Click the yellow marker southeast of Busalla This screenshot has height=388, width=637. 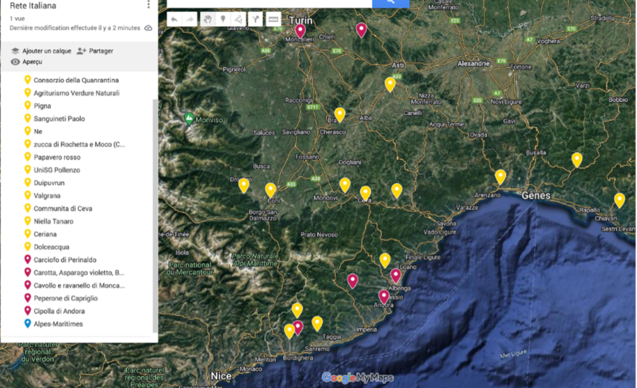577,160
